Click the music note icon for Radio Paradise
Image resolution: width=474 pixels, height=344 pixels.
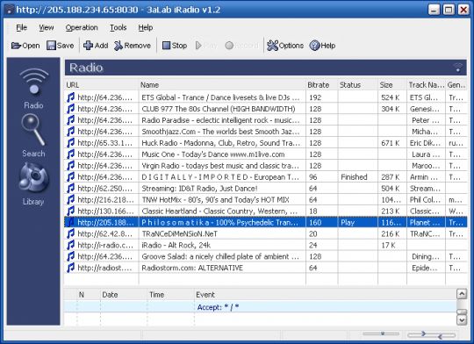tap(71, 120)
